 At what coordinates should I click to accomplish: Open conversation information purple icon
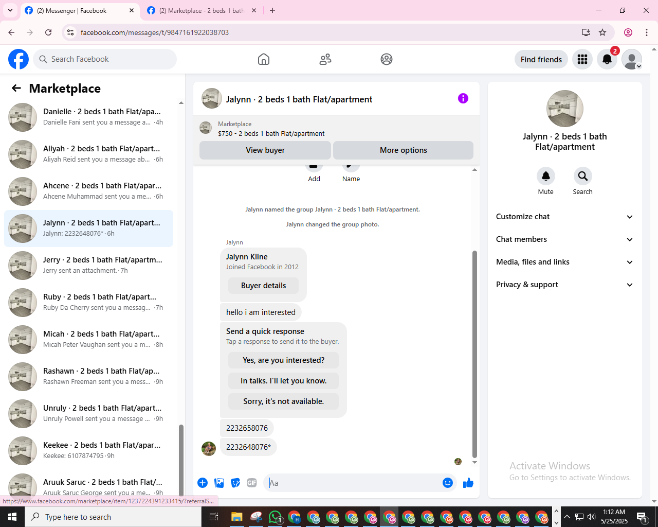click(463, 98)
